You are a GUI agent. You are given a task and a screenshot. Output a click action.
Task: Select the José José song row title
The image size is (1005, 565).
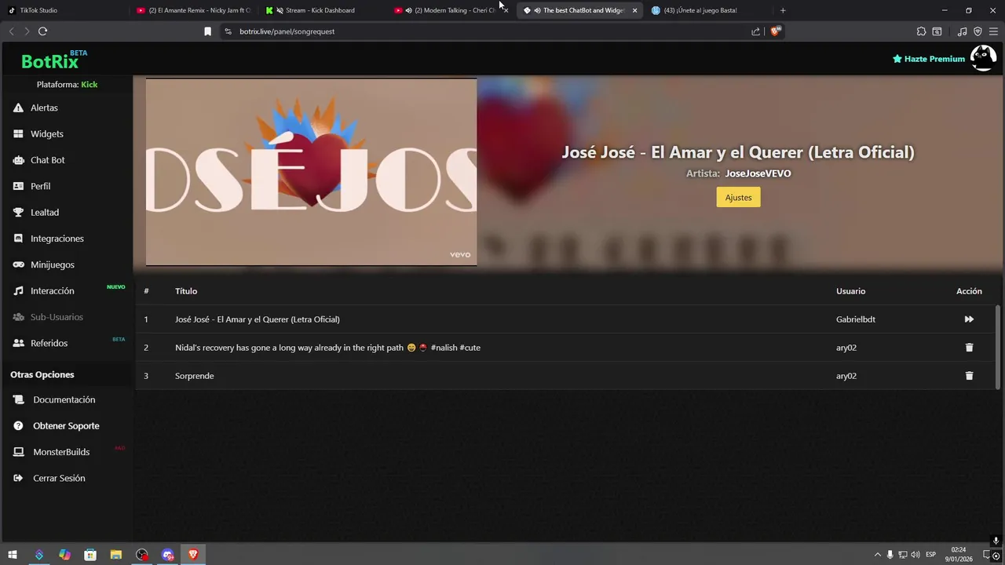[258, 319]
